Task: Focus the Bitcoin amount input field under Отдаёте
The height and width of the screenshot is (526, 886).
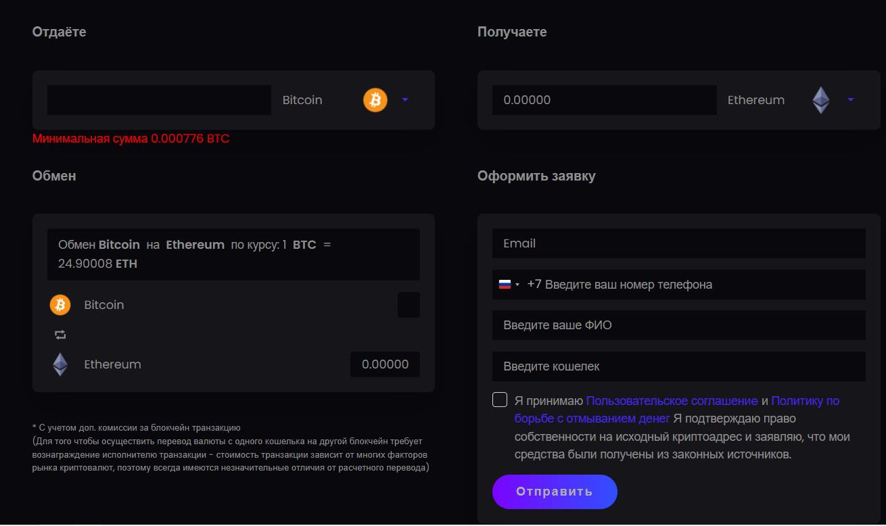Action: 159,100
